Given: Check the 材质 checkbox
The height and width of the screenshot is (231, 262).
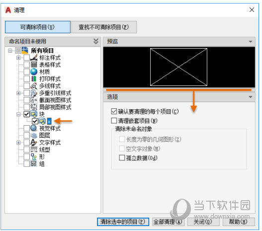Looking at the screenshot, I should pyautogui.click(x=26, y=72).
